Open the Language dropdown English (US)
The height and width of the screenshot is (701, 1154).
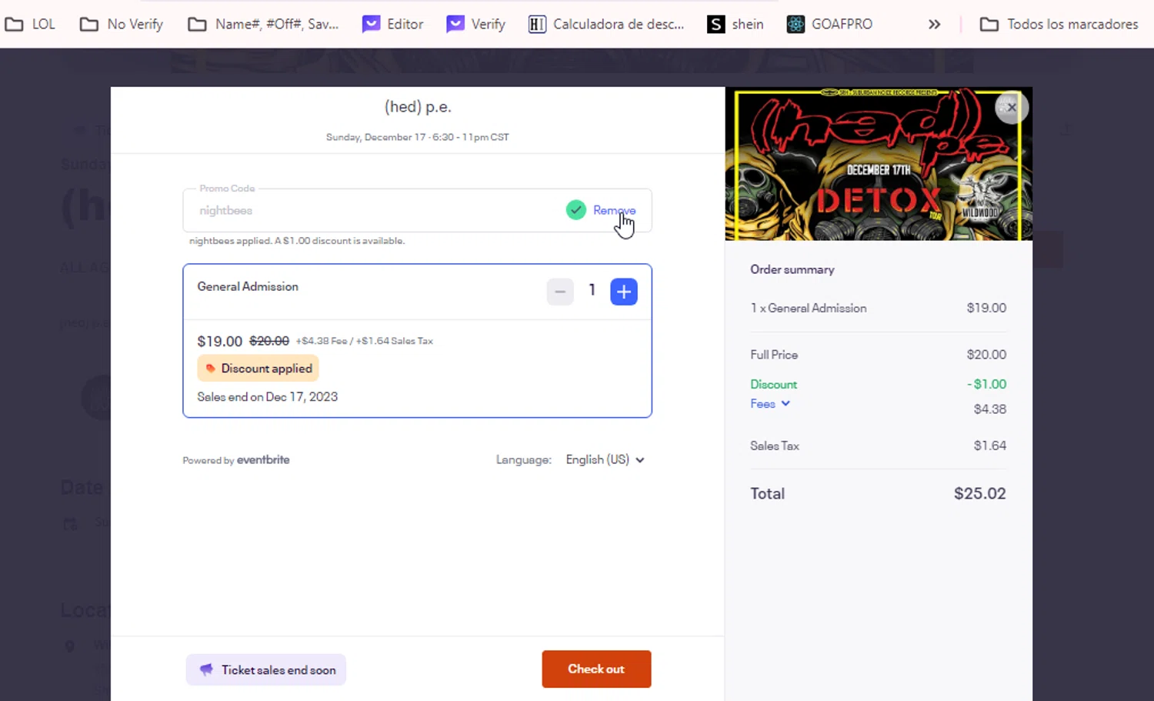(x=605, y=459)
